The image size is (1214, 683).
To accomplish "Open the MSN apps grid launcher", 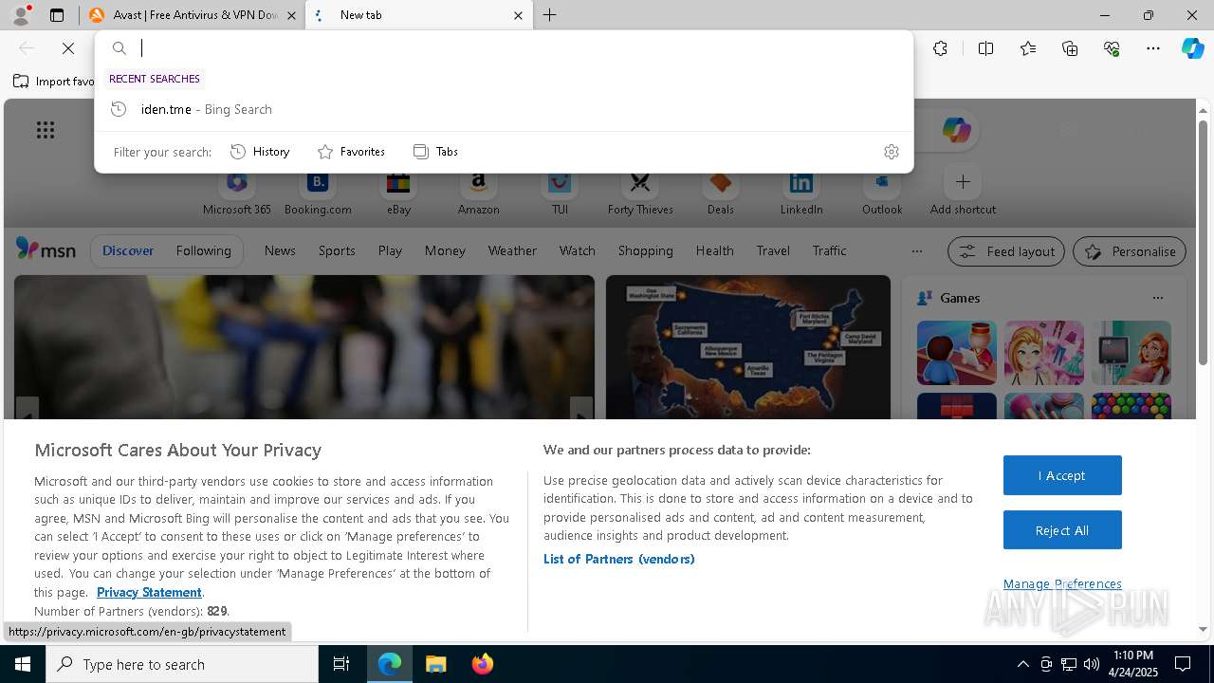I will click(x=46, y=130).
